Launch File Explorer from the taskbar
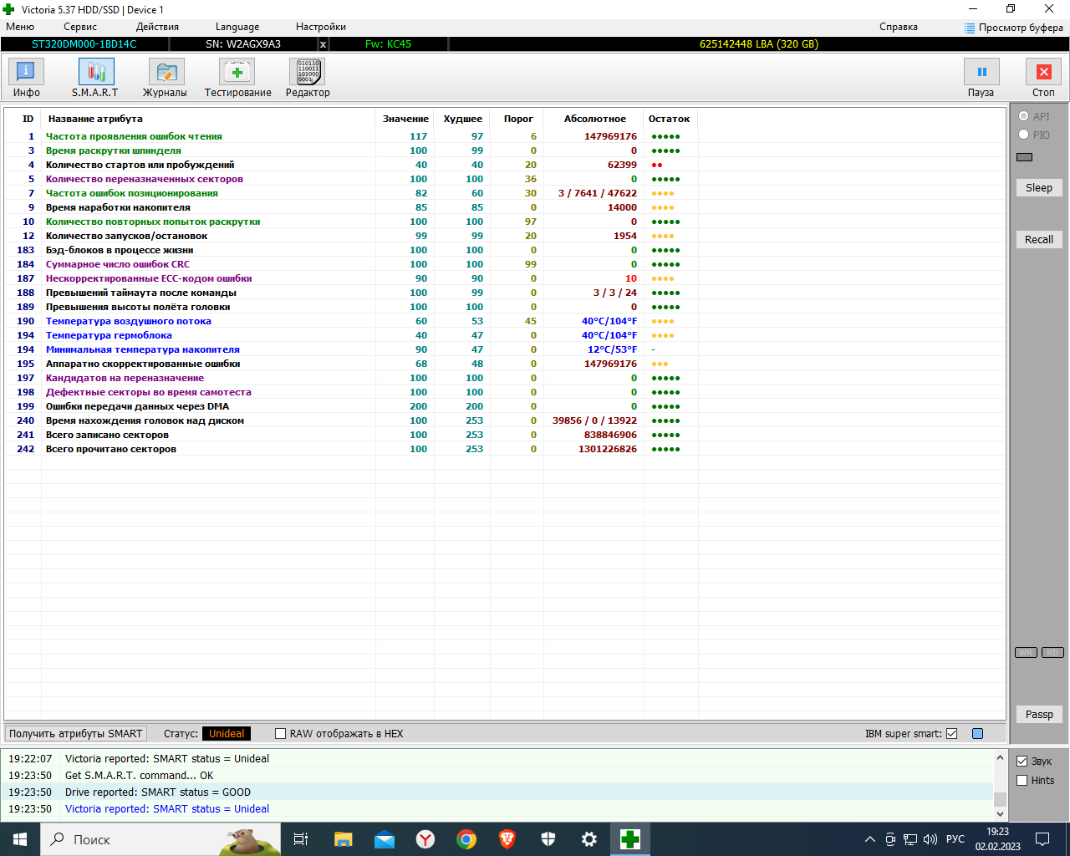 343,839
